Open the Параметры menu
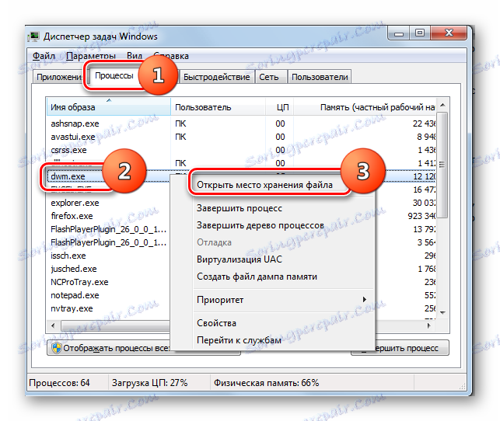Screen dimensions: 500x421 pos(90,56)
